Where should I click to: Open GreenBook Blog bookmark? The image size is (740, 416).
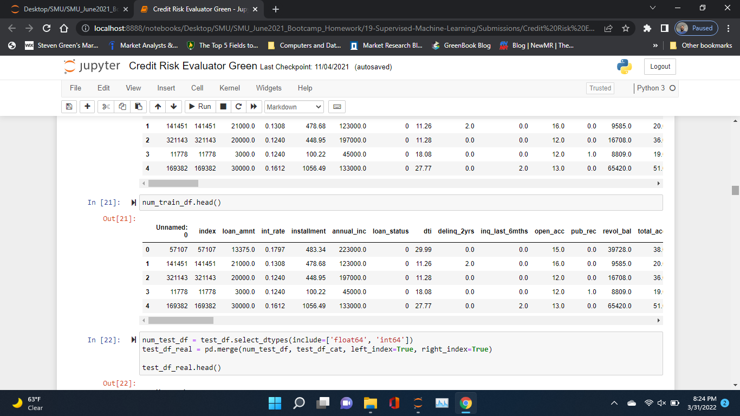(462, 45)
